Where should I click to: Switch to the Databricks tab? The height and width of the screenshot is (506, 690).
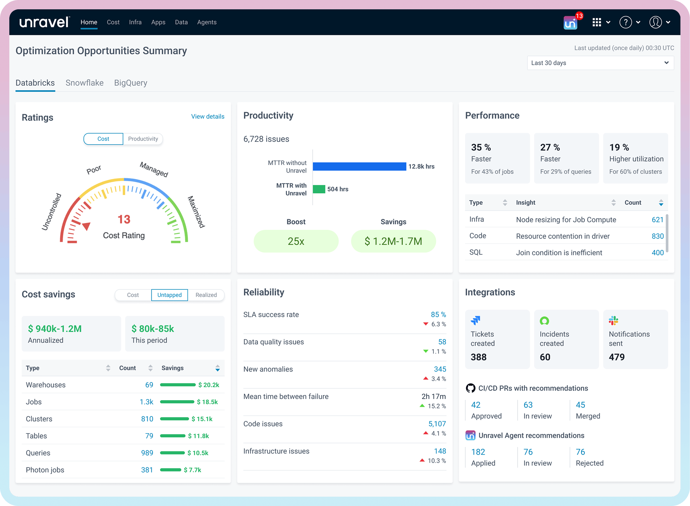click(35, 83)
